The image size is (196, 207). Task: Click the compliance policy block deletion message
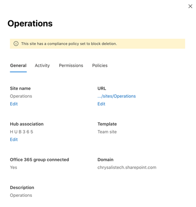coord(69,44)
